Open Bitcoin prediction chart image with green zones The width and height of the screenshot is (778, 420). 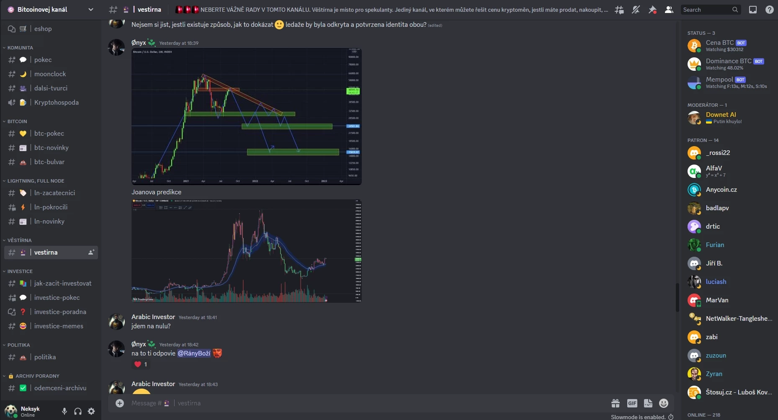click(247, 116)
